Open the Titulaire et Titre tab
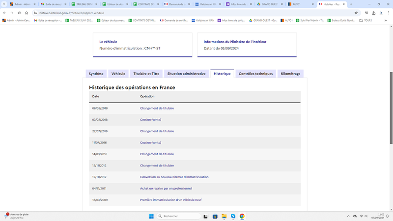 146,74
